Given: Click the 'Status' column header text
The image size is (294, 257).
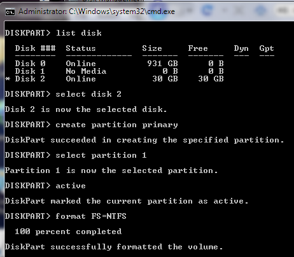Looking at the screenshot, I should 81,48.
